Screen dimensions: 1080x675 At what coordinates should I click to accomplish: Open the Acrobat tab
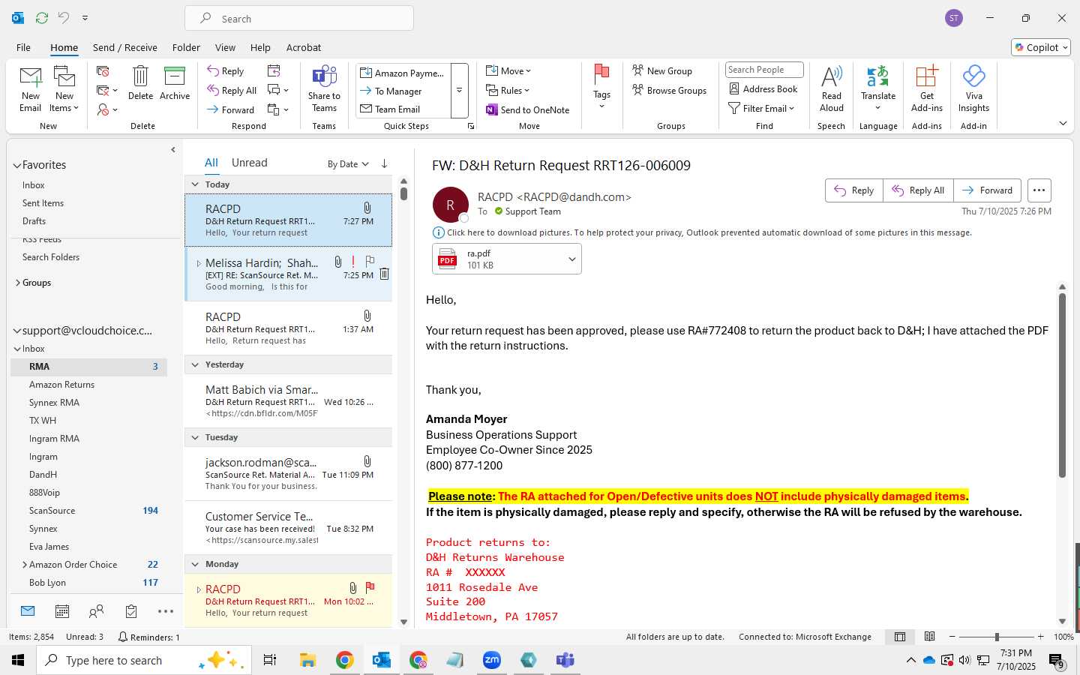click(304, 47)
